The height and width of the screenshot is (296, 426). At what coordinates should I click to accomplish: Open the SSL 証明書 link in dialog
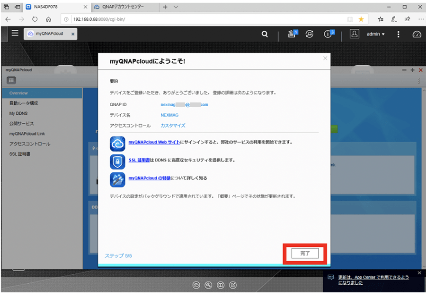pyautogui.click(x=139, y=160)
